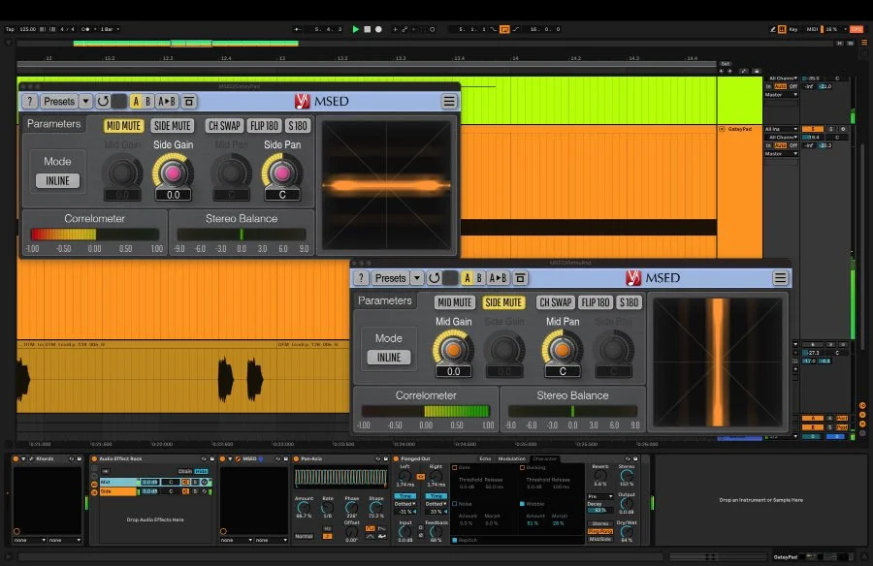Collapse the MSED device fold triangle
This screenshot has width=873, height=566.
point(230,459)
